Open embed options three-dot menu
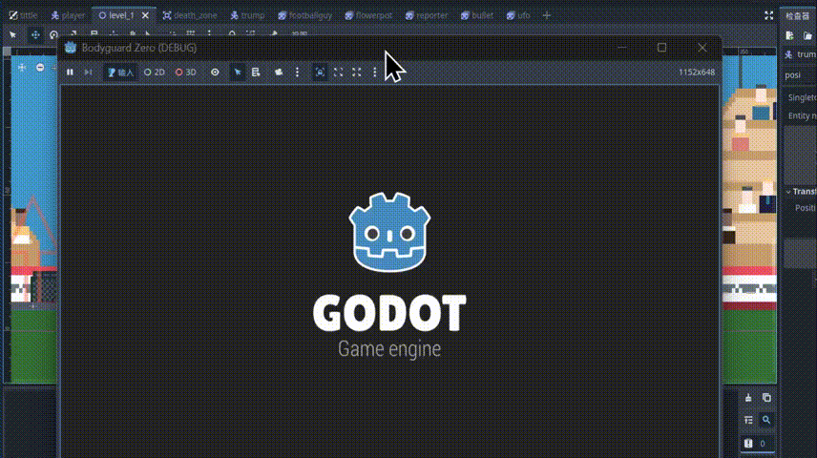 [x=375, y=72]
